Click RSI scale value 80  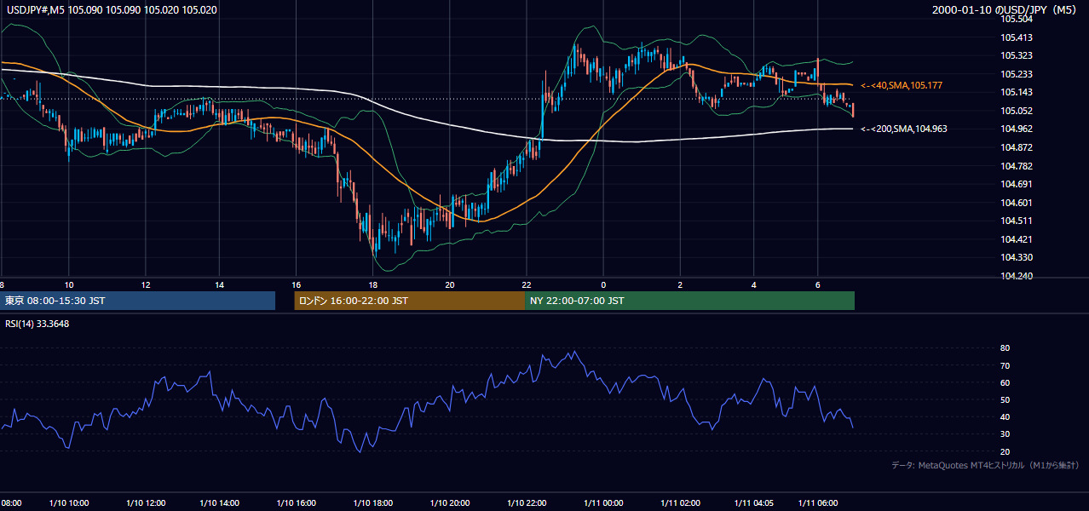[1005, 348]
